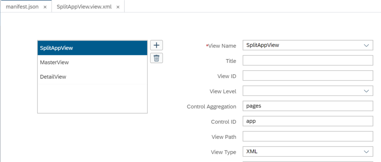Expand the View Type dropdown arrow

pos(366,152)
